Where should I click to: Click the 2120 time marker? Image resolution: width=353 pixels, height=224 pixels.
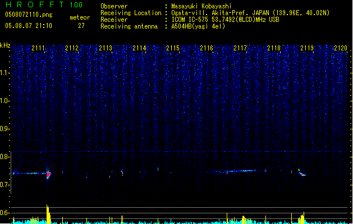click(x=341, y=48)
